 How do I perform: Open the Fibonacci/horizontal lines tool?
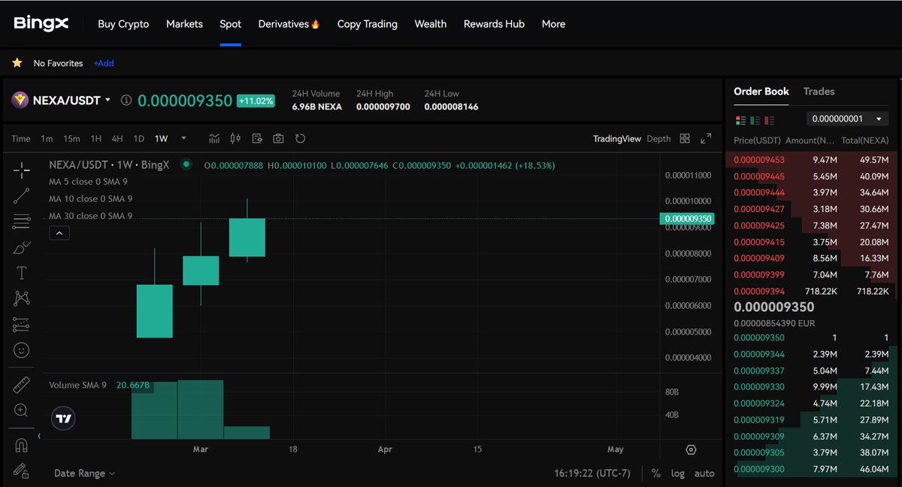22,222
